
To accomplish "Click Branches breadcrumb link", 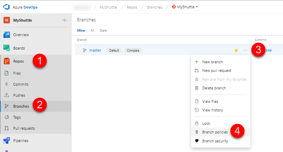I will 154,7.
